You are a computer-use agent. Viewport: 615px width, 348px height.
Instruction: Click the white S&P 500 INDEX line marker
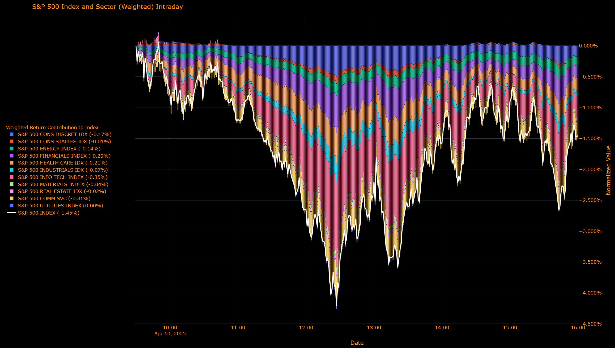coord(12,213)
